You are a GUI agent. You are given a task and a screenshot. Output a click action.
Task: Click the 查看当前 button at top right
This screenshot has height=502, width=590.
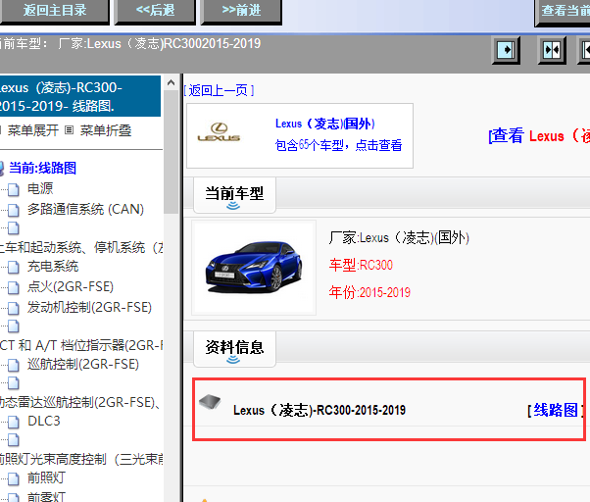point(563,12)
